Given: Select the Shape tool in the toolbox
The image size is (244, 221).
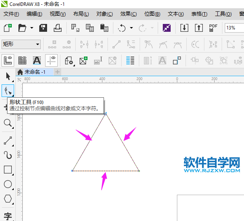Looking at the screenshot, I should tap(7, 91).
